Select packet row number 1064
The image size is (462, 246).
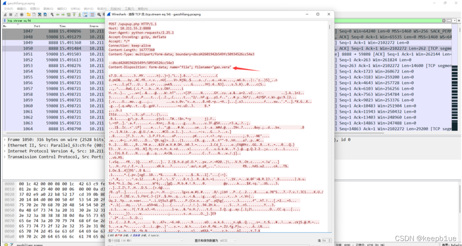pos(54,129)
